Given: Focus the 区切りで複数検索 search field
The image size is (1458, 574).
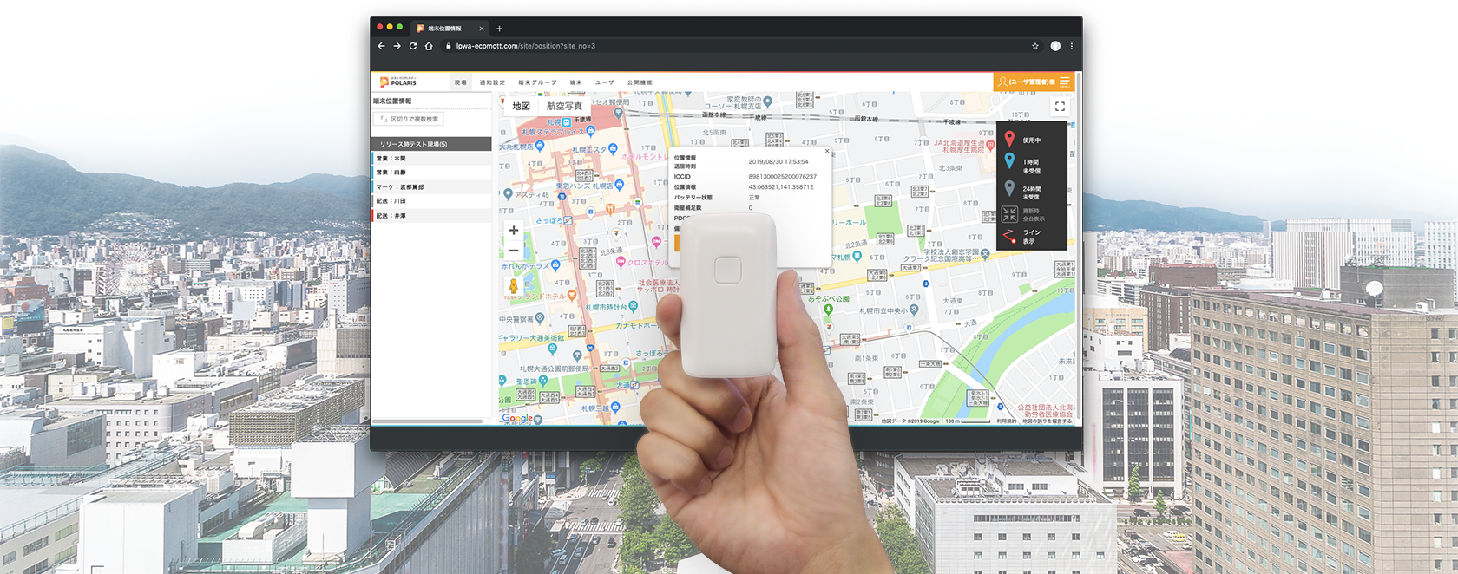Looking at the screenshot, I should click(x=409, y=119).
